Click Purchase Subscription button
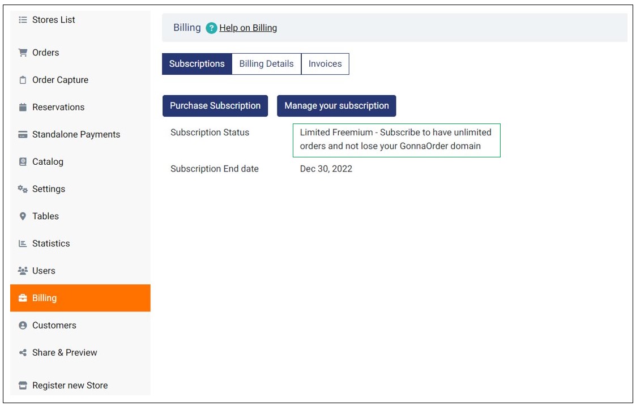 point(215,106)
